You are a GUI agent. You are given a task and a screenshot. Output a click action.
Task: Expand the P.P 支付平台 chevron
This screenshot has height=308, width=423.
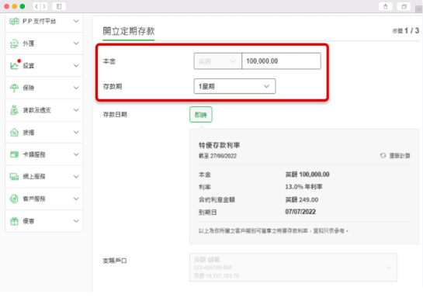click(x=76, y=21)
